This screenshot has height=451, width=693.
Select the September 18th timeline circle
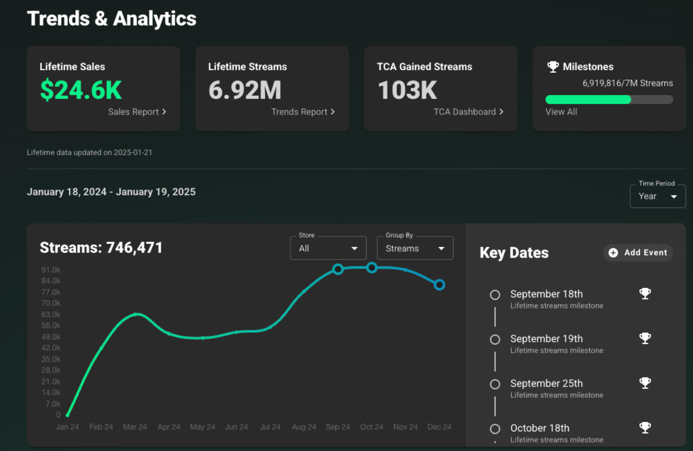[495, 295]
